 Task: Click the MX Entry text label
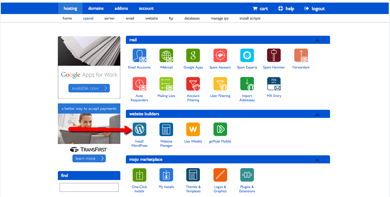(x=274, y=96)
